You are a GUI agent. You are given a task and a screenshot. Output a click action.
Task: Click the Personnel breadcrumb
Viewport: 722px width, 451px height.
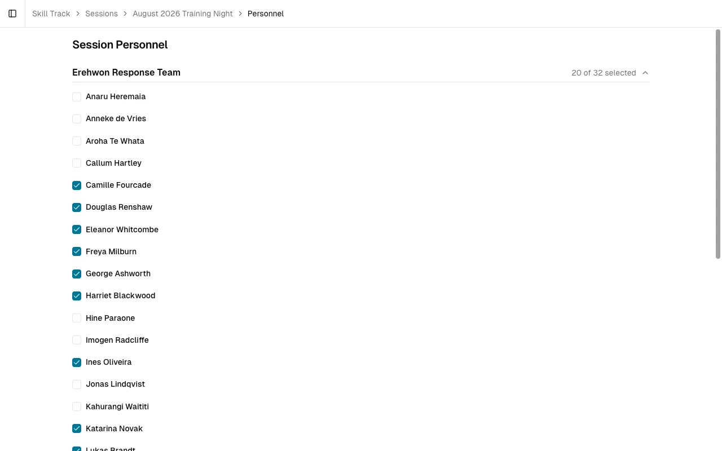click(x=266, y=14)
